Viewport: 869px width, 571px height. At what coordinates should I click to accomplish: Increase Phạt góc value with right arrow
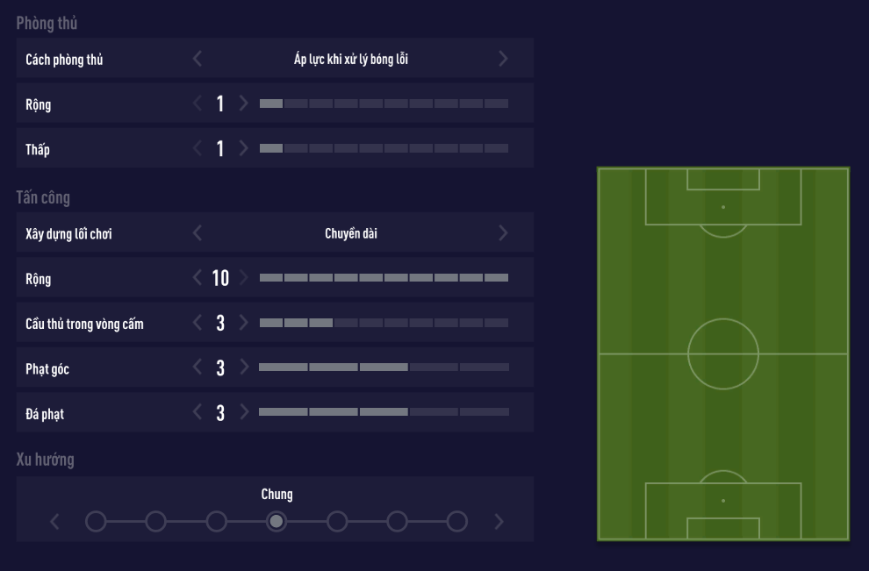(244, 368)
